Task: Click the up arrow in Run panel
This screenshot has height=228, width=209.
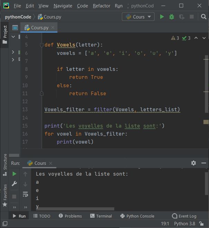Action: tap(25, 174)
